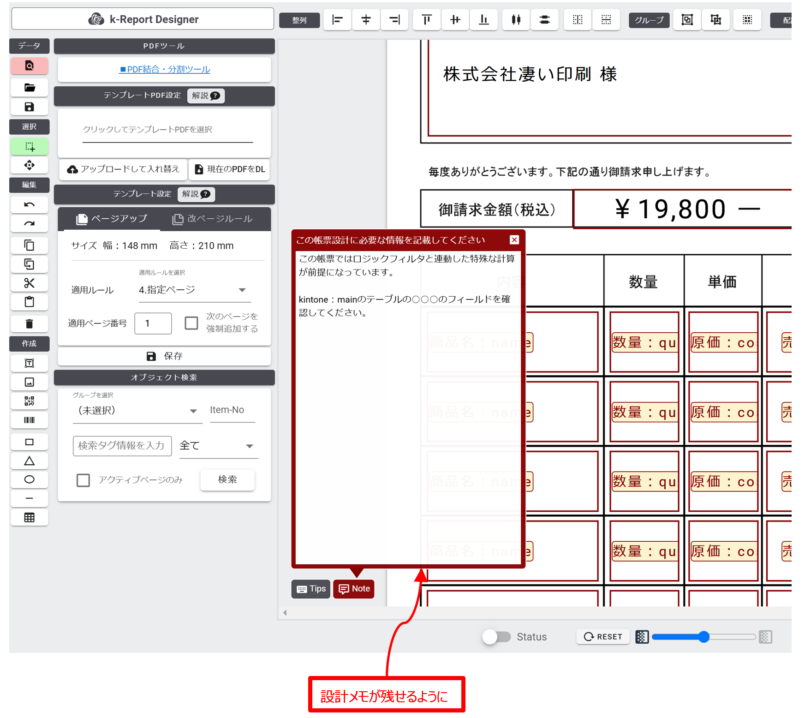The height and width of the screenshot is (718, 805).
Task: Open PDF結合・分割ツール link
Action: (x=165, y=69)
